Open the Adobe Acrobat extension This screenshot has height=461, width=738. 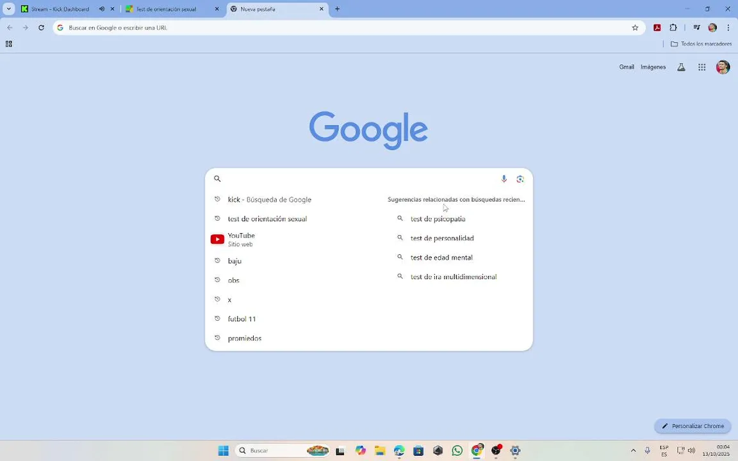point(657,28)
